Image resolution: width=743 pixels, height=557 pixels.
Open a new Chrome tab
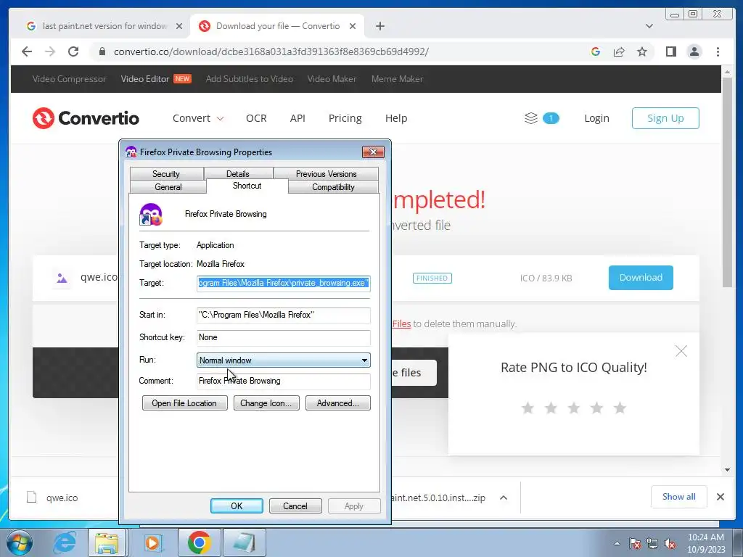click(x=380, y=26)
